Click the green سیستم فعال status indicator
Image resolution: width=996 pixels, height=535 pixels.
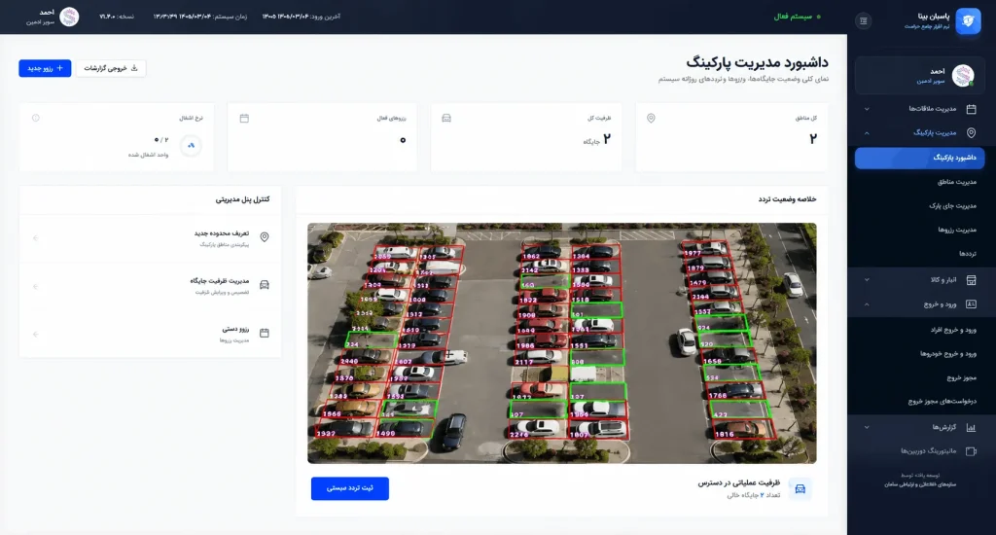797,17
